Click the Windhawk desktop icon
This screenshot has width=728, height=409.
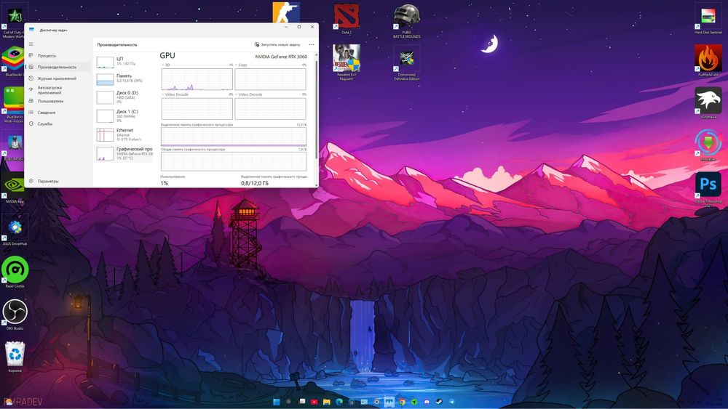click(x=708, y=103)
